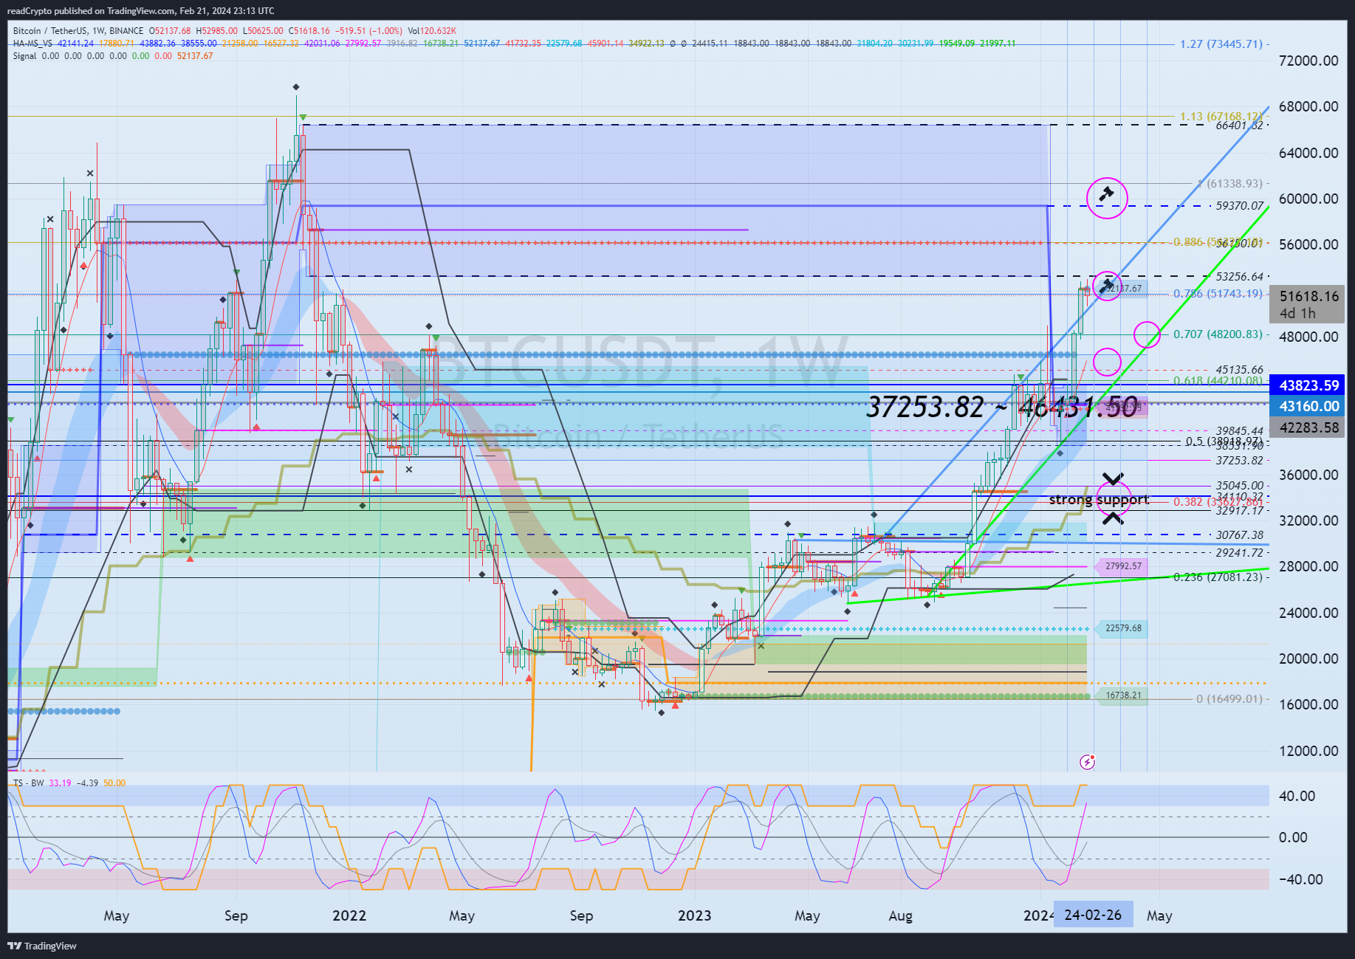This screenshot has width=1355, height=959.
Task: Click the Fibonacci label 0.618 (44210.08)
Action: pos(1218,381)
